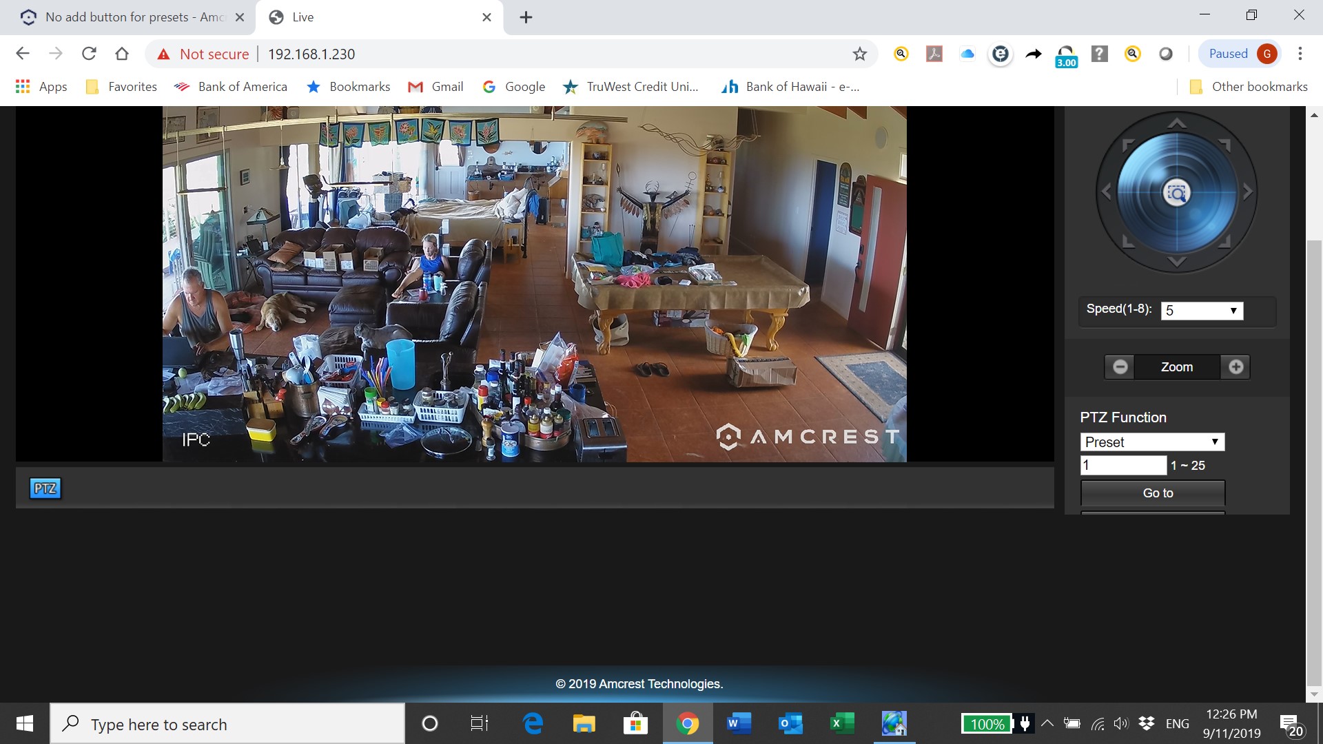Click the Google search taskbar icon
This screenshot has height=744, width=1323.
click(687, 724)
